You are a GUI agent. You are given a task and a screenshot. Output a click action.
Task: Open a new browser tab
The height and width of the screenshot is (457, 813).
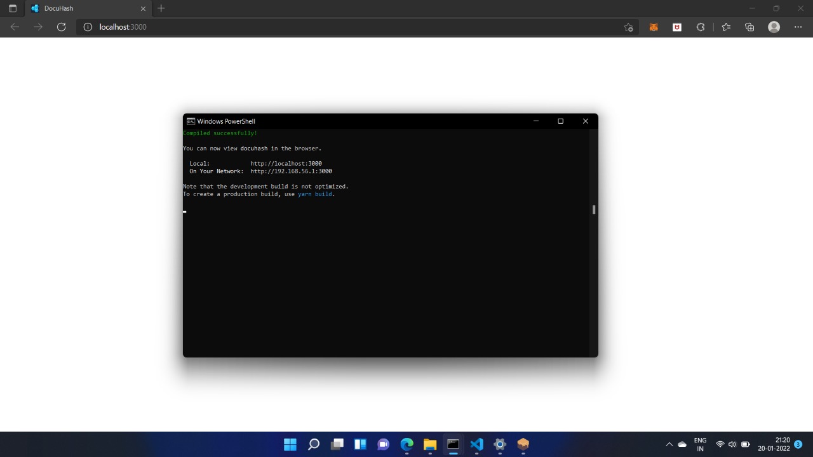[161, 8]
